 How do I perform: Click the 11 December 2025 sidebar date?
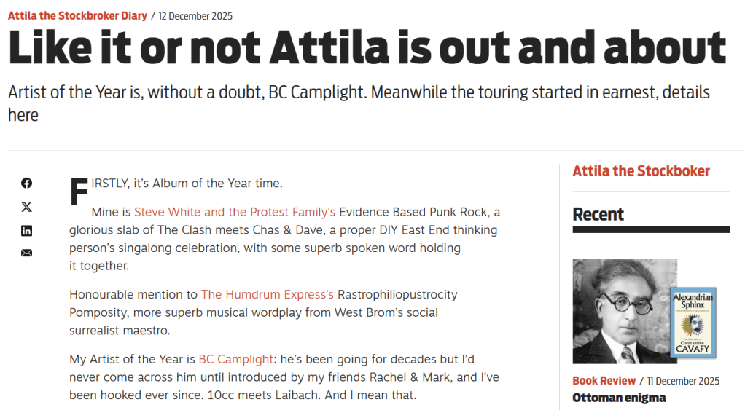tap(683, 381)
